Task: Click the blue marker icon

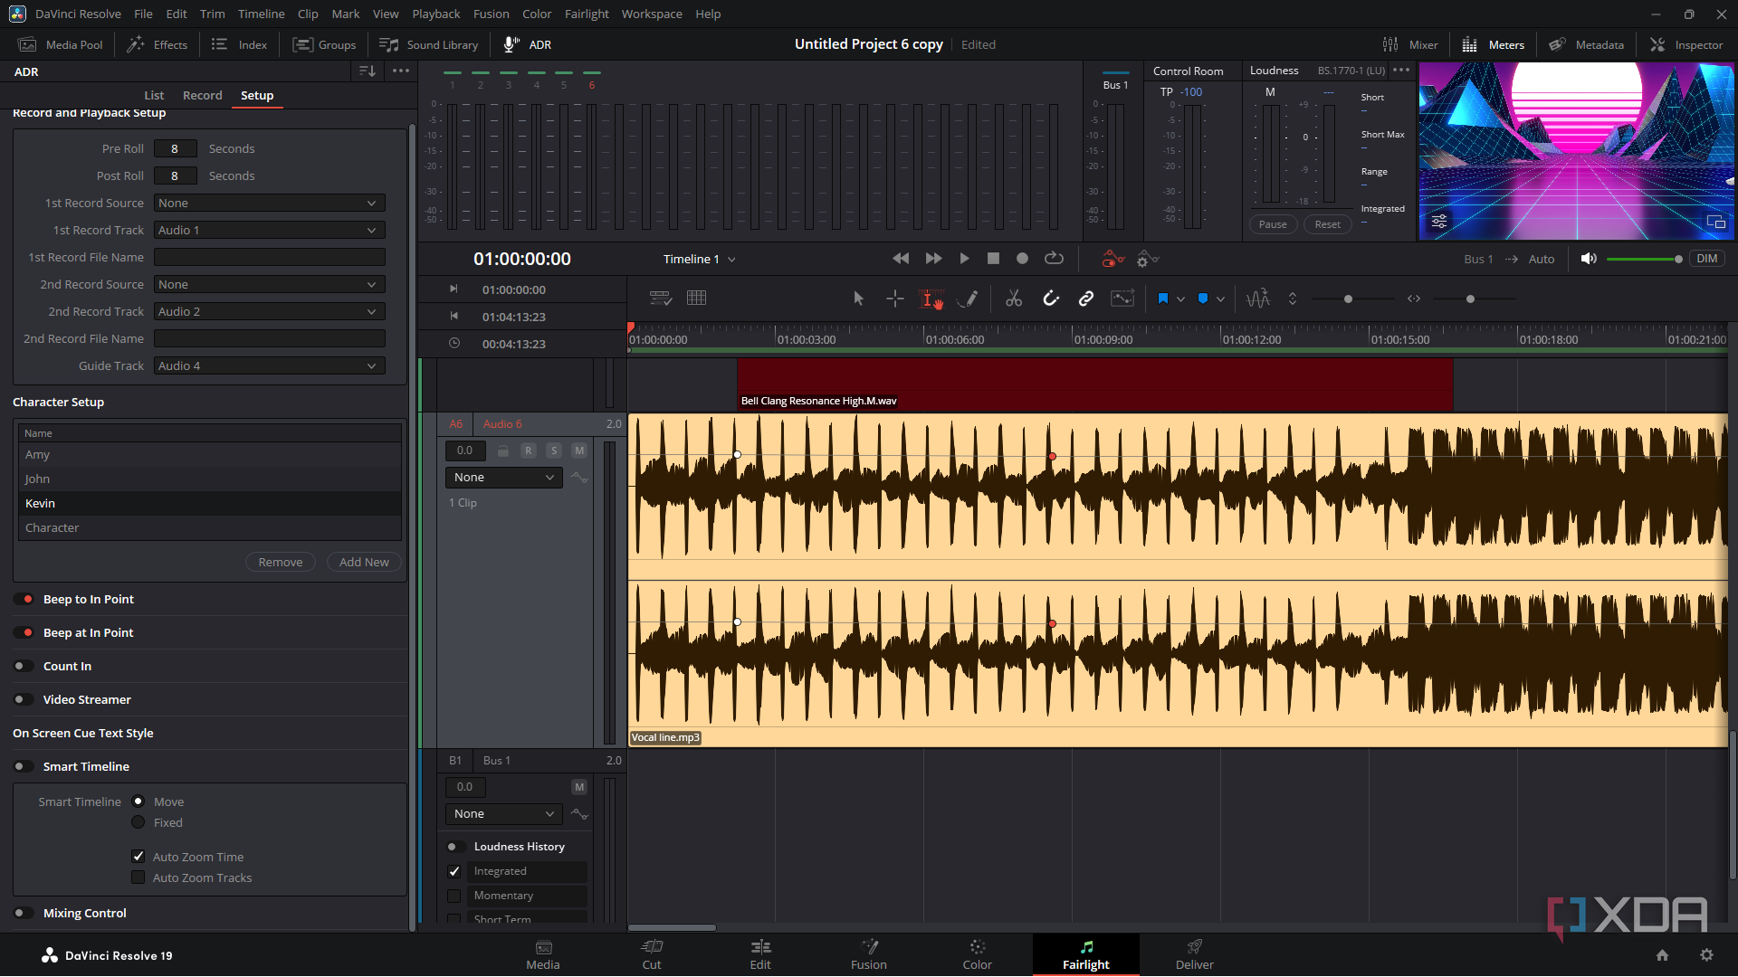Action: (x=1203, y=299)
